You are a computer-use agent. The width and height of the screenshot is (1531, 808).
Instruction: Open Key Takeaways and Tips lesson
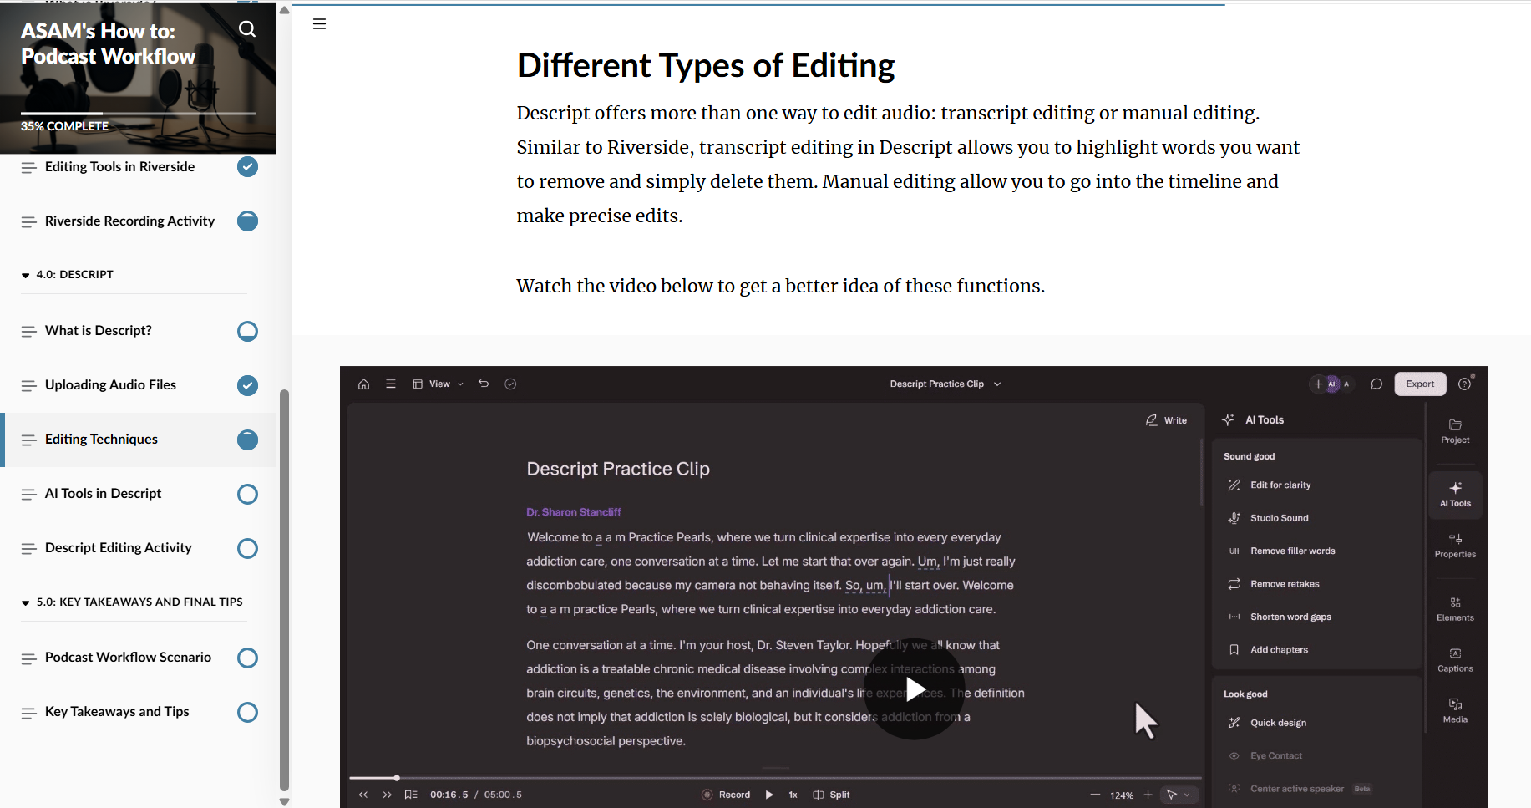coord(117,712)
